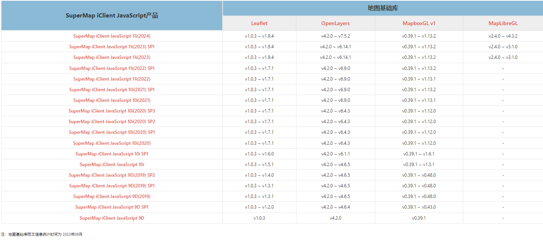Viewport: 543px width, 240px height.
Task: Select MapboxGL cell v0.39.1 ~ v1.6.1
Action: pyautogui.click(x=419, y=154)
